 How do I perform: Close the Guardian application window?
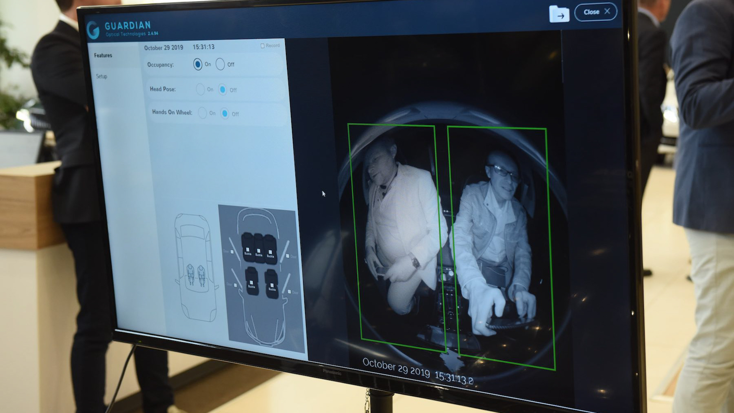[596, 12]
